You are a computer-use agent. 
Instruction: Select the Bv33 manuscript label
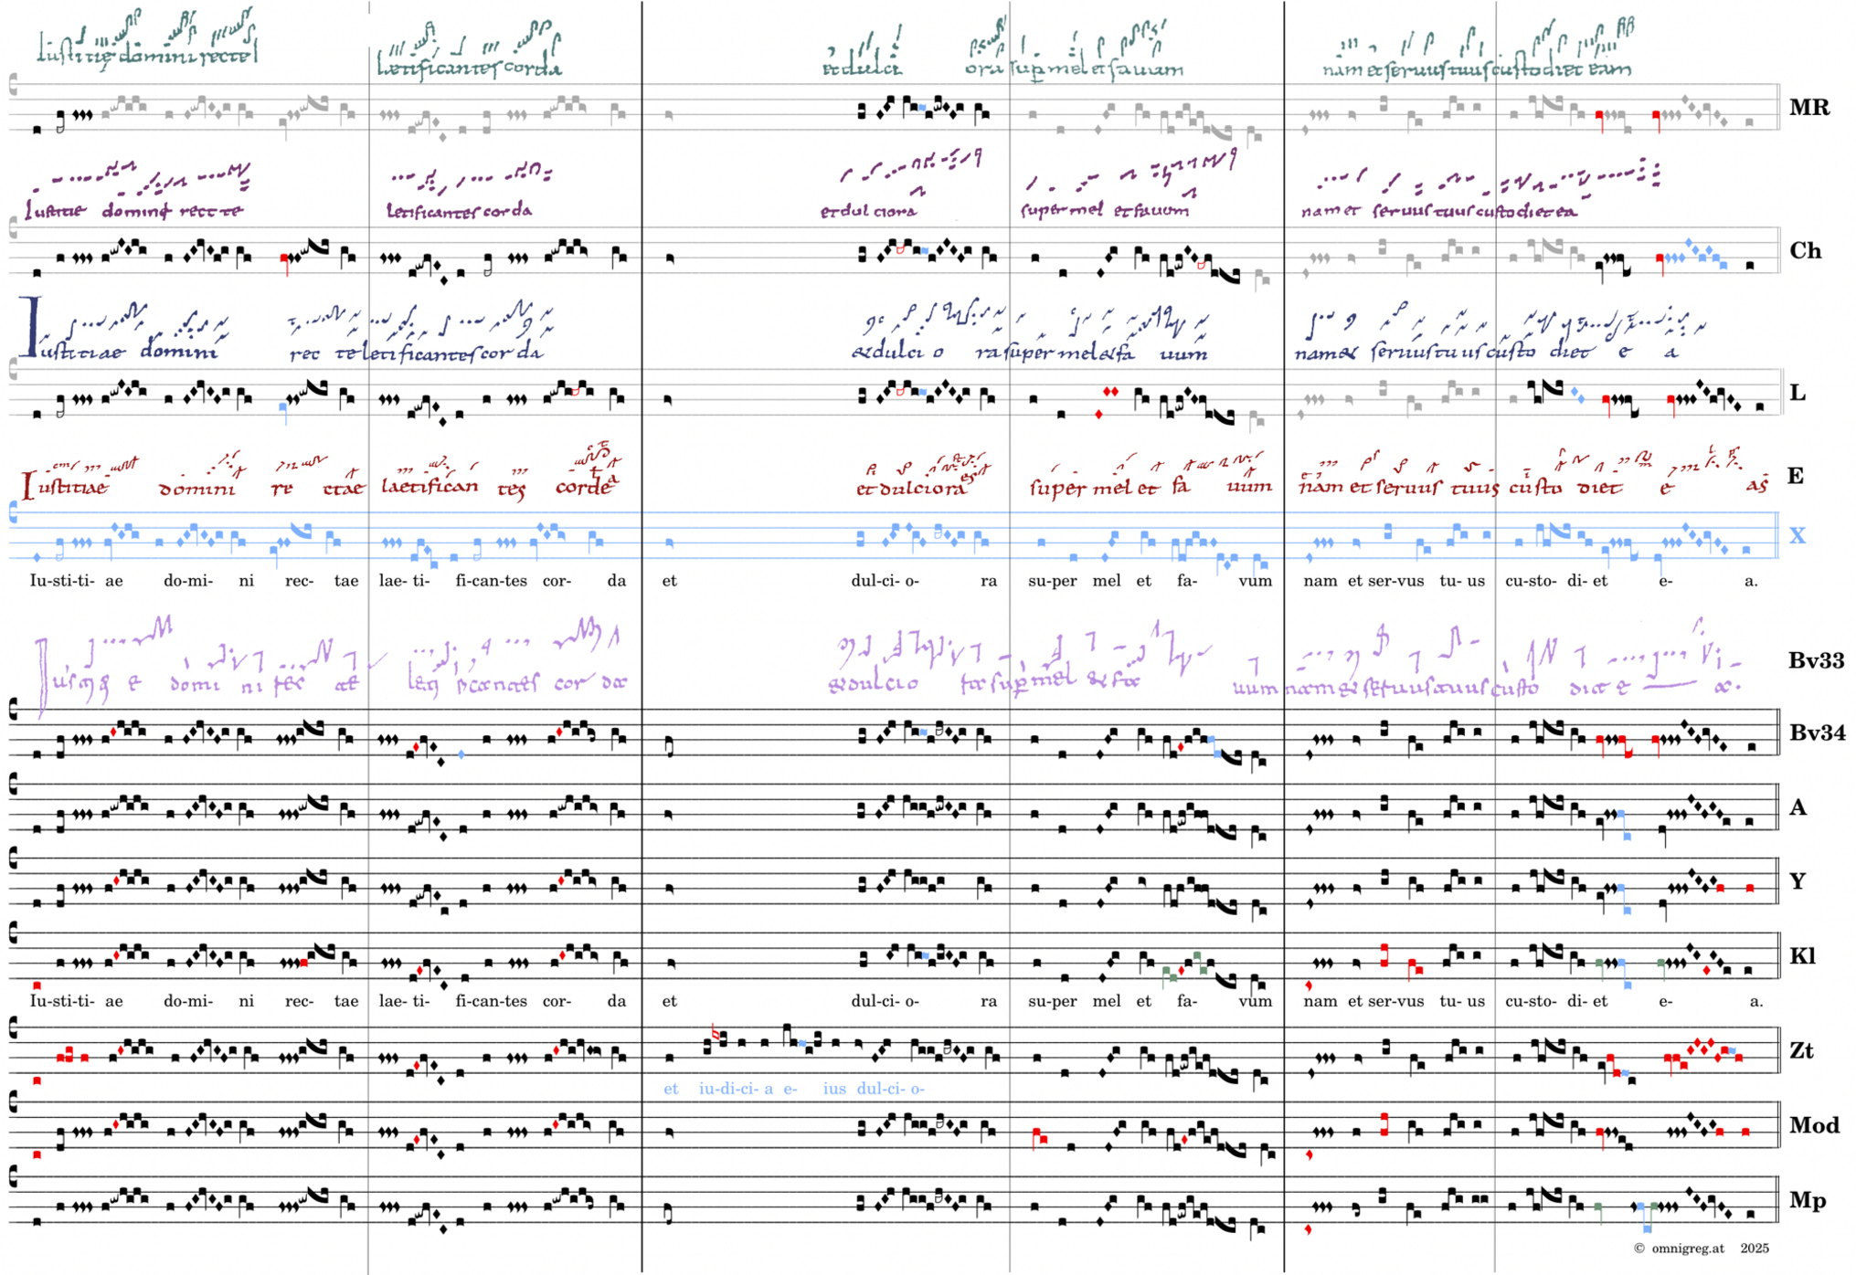(x=1816, y=660)
